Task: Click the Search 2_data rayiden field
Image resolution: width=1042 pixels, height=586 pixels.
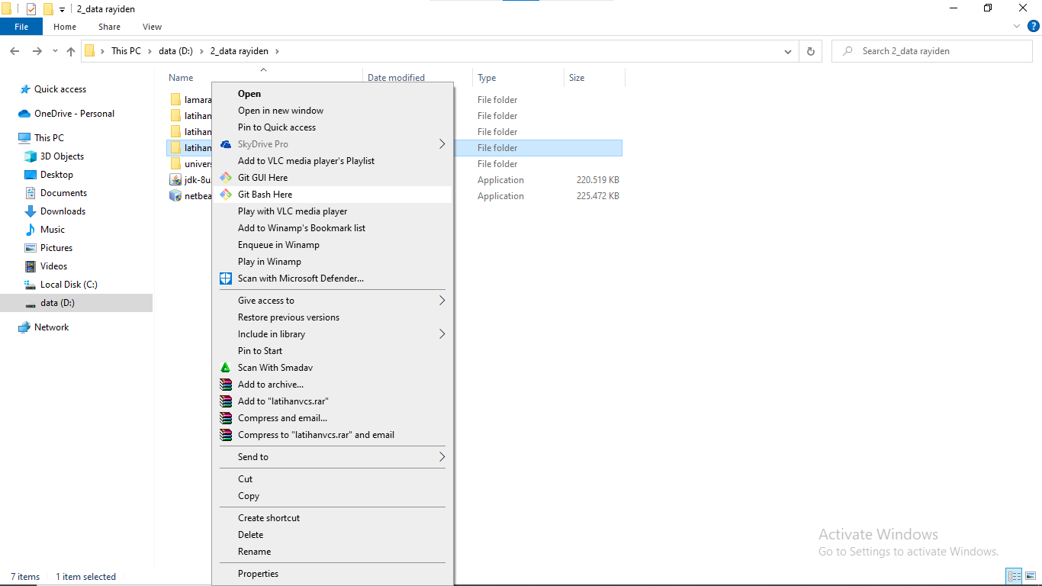Action: tap(931, 51)
